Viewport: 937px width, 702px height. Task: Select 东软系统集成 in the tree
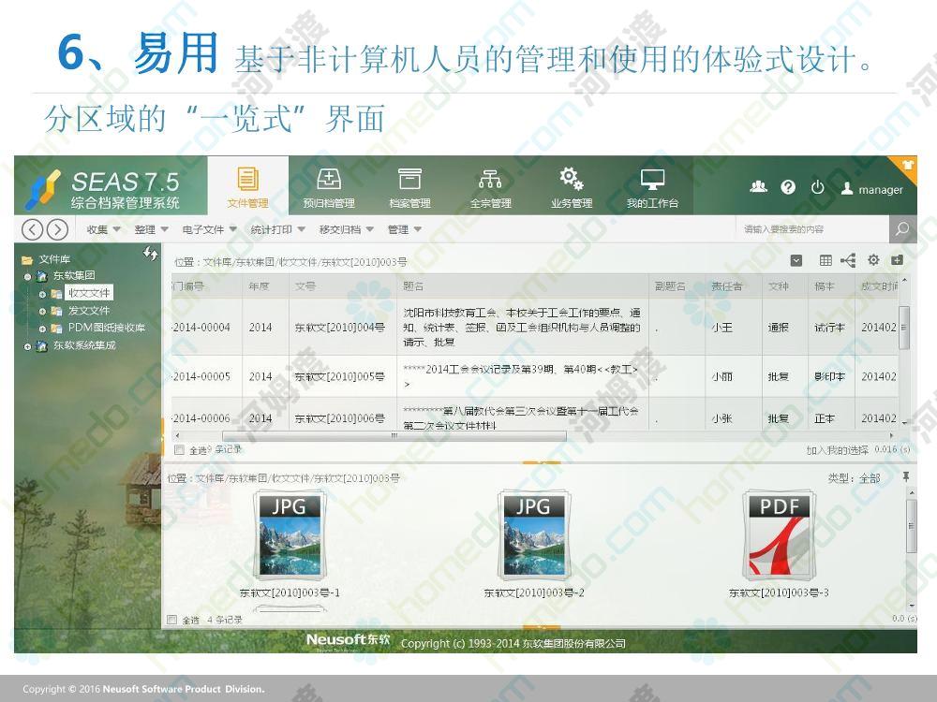pyautogui.click(x=85, y=345)
